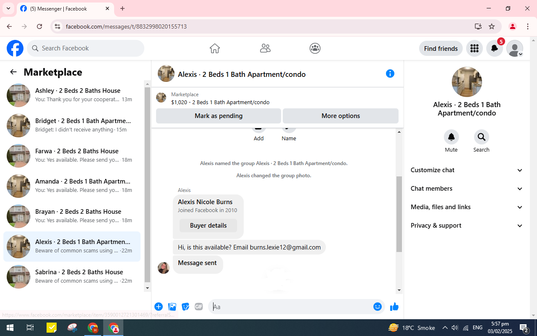This screenshot has width=537, height=336.
Task: Mark the listing as pending
Action: [x=219, y=116]
